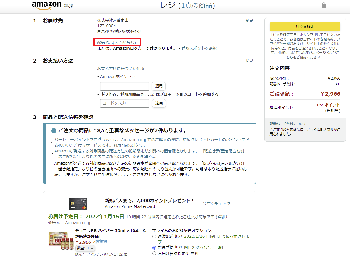Screen dimensions: 350x257
Task: Click the +59ポイント earned points value
Action: [328, 105]
